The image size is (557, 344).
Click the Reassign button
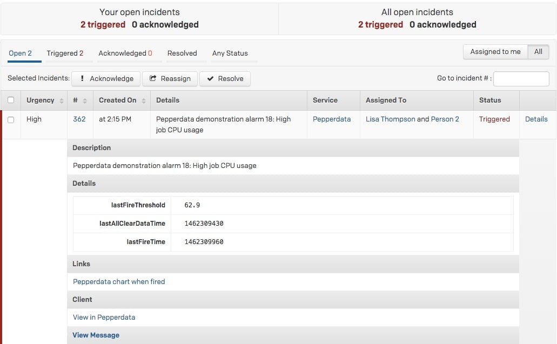tap(170, 79)
